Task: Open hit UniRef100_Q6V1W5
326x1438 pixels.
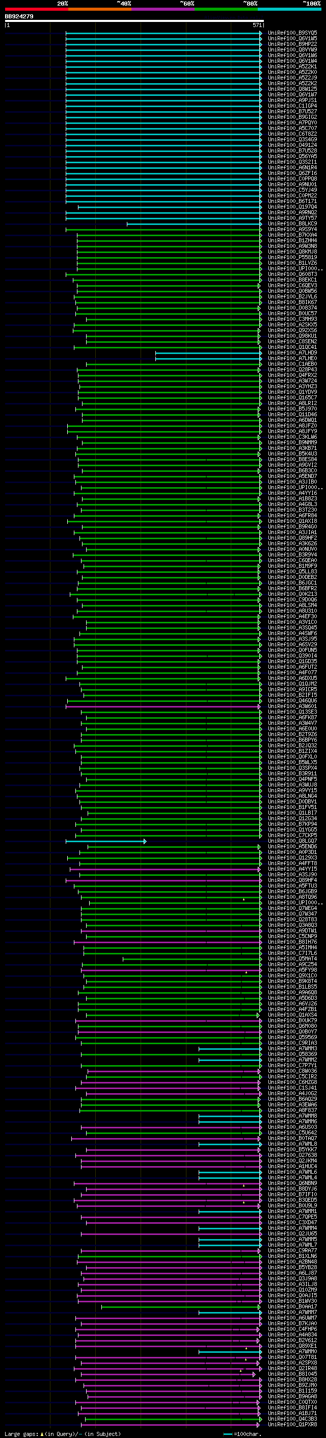Action: [x=292, y=39]
